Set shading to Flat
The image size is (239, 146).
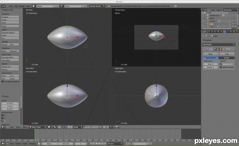coord(15,44)
